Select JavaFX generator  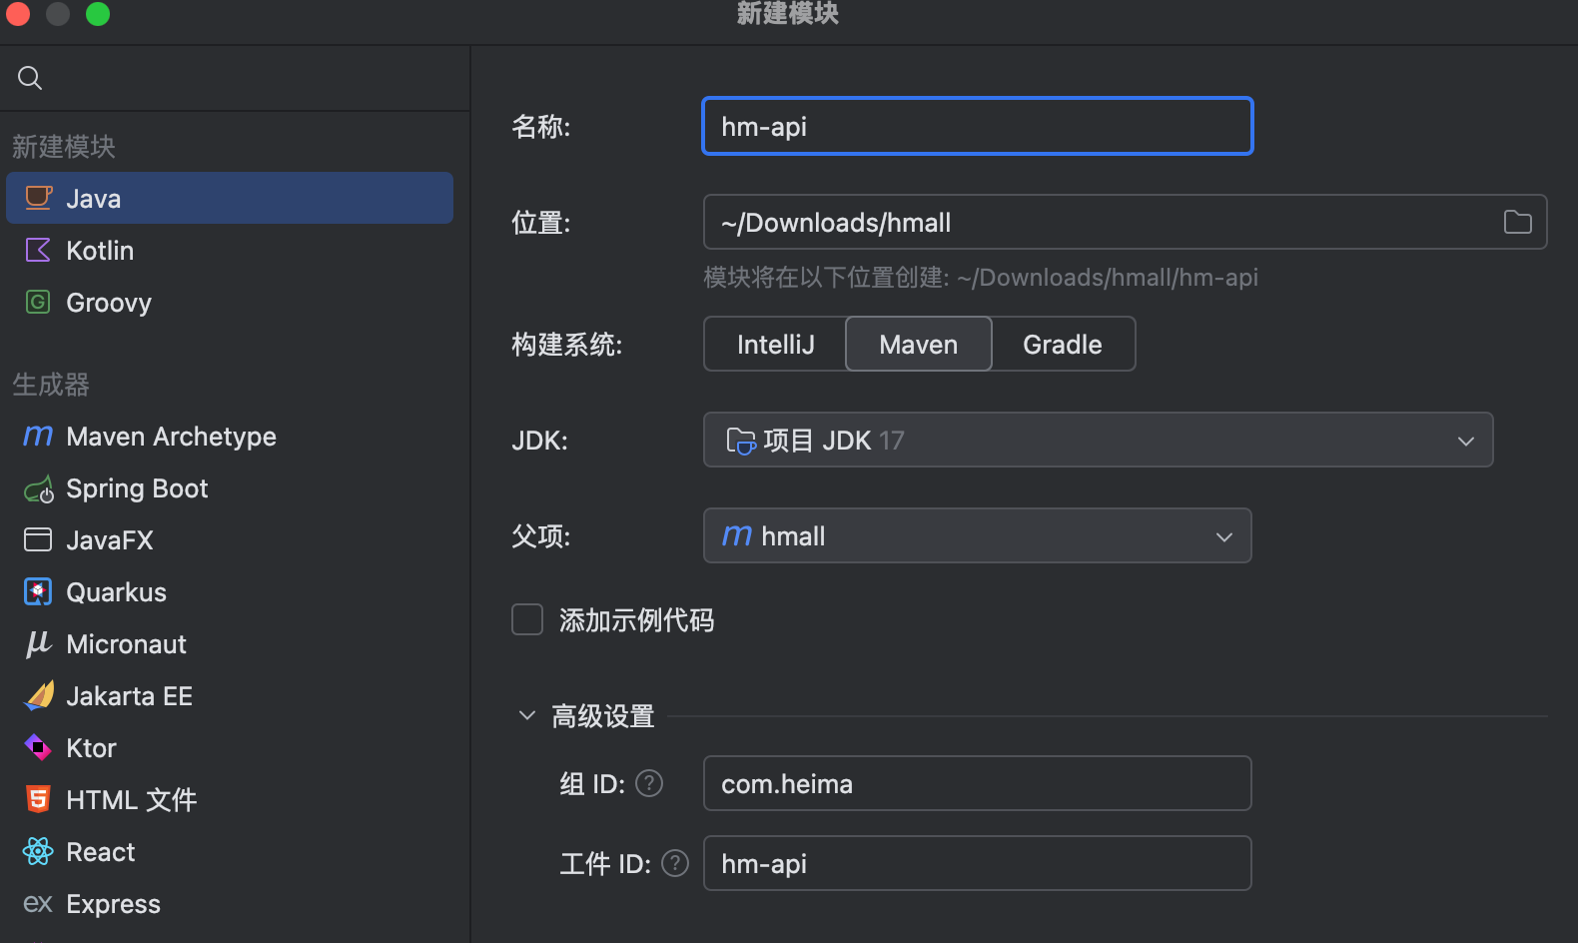point(230,539)
